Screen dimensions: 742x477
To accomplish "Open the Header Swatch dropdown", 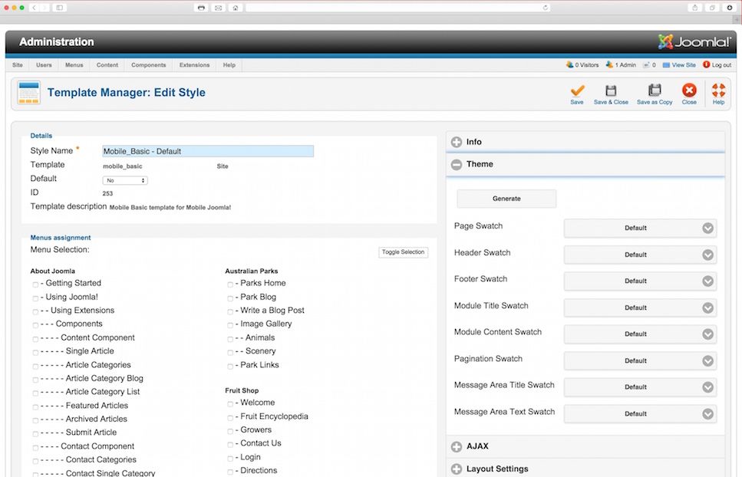I will (x=640, y=255).
